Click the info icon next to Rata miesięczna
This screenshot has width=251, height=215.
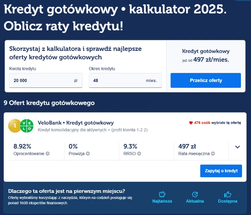213,154
